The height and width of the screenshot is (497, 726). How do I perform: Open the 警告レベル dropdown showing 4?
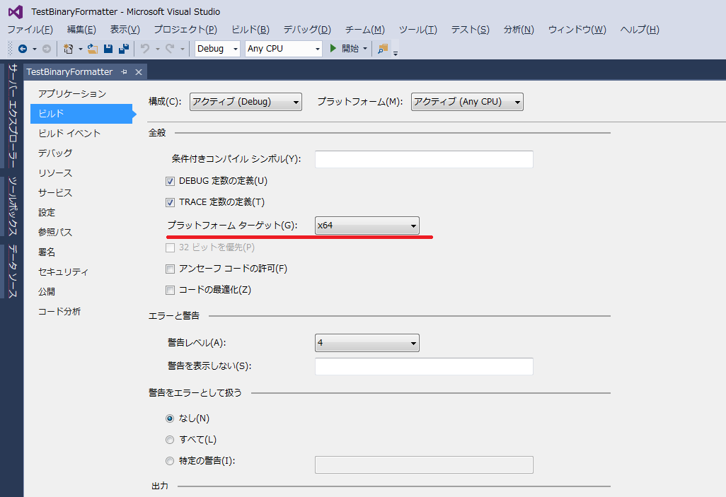pos(367,344)
